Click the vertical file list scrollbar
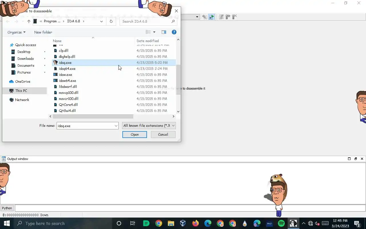This screenshot has width=366, height=229. [178, 80]
